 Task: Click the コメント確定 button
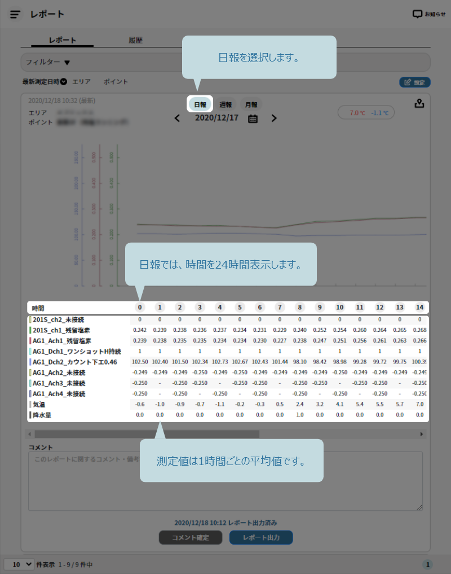[191, 537]
